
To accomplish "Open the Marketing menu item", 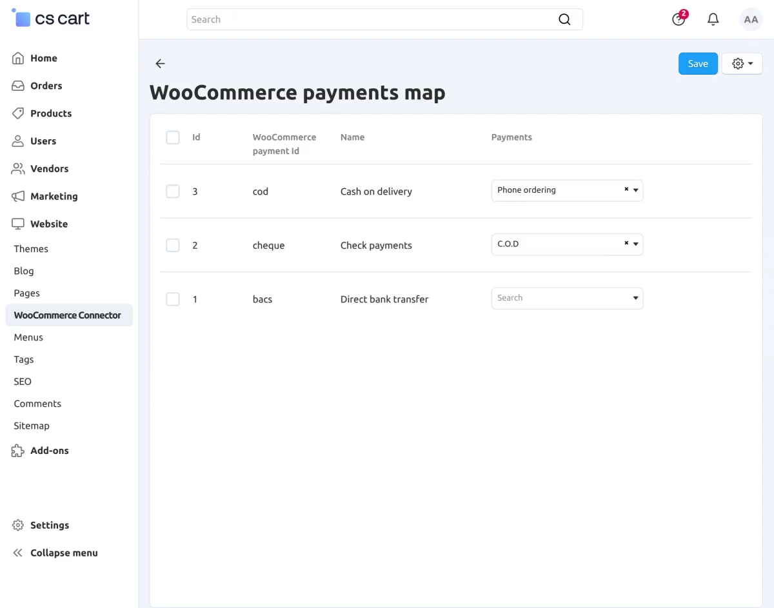I will [x=54, y=197].
